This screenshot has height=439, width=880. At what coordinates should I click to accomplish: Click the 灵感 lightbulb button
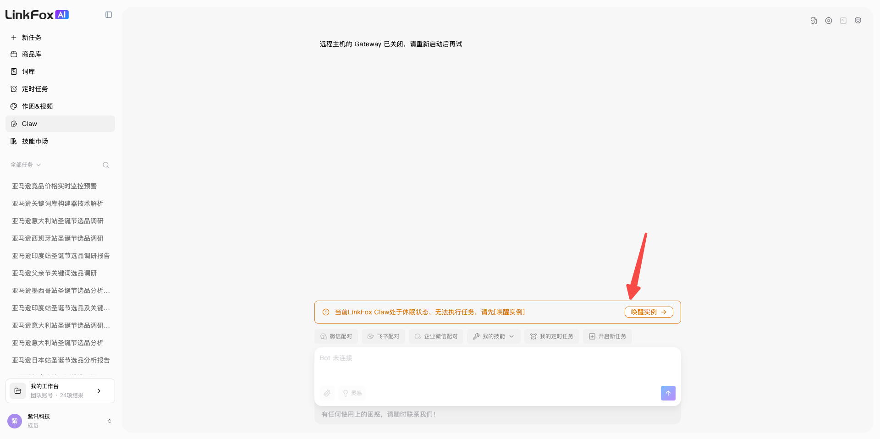[x=352, y=393]
